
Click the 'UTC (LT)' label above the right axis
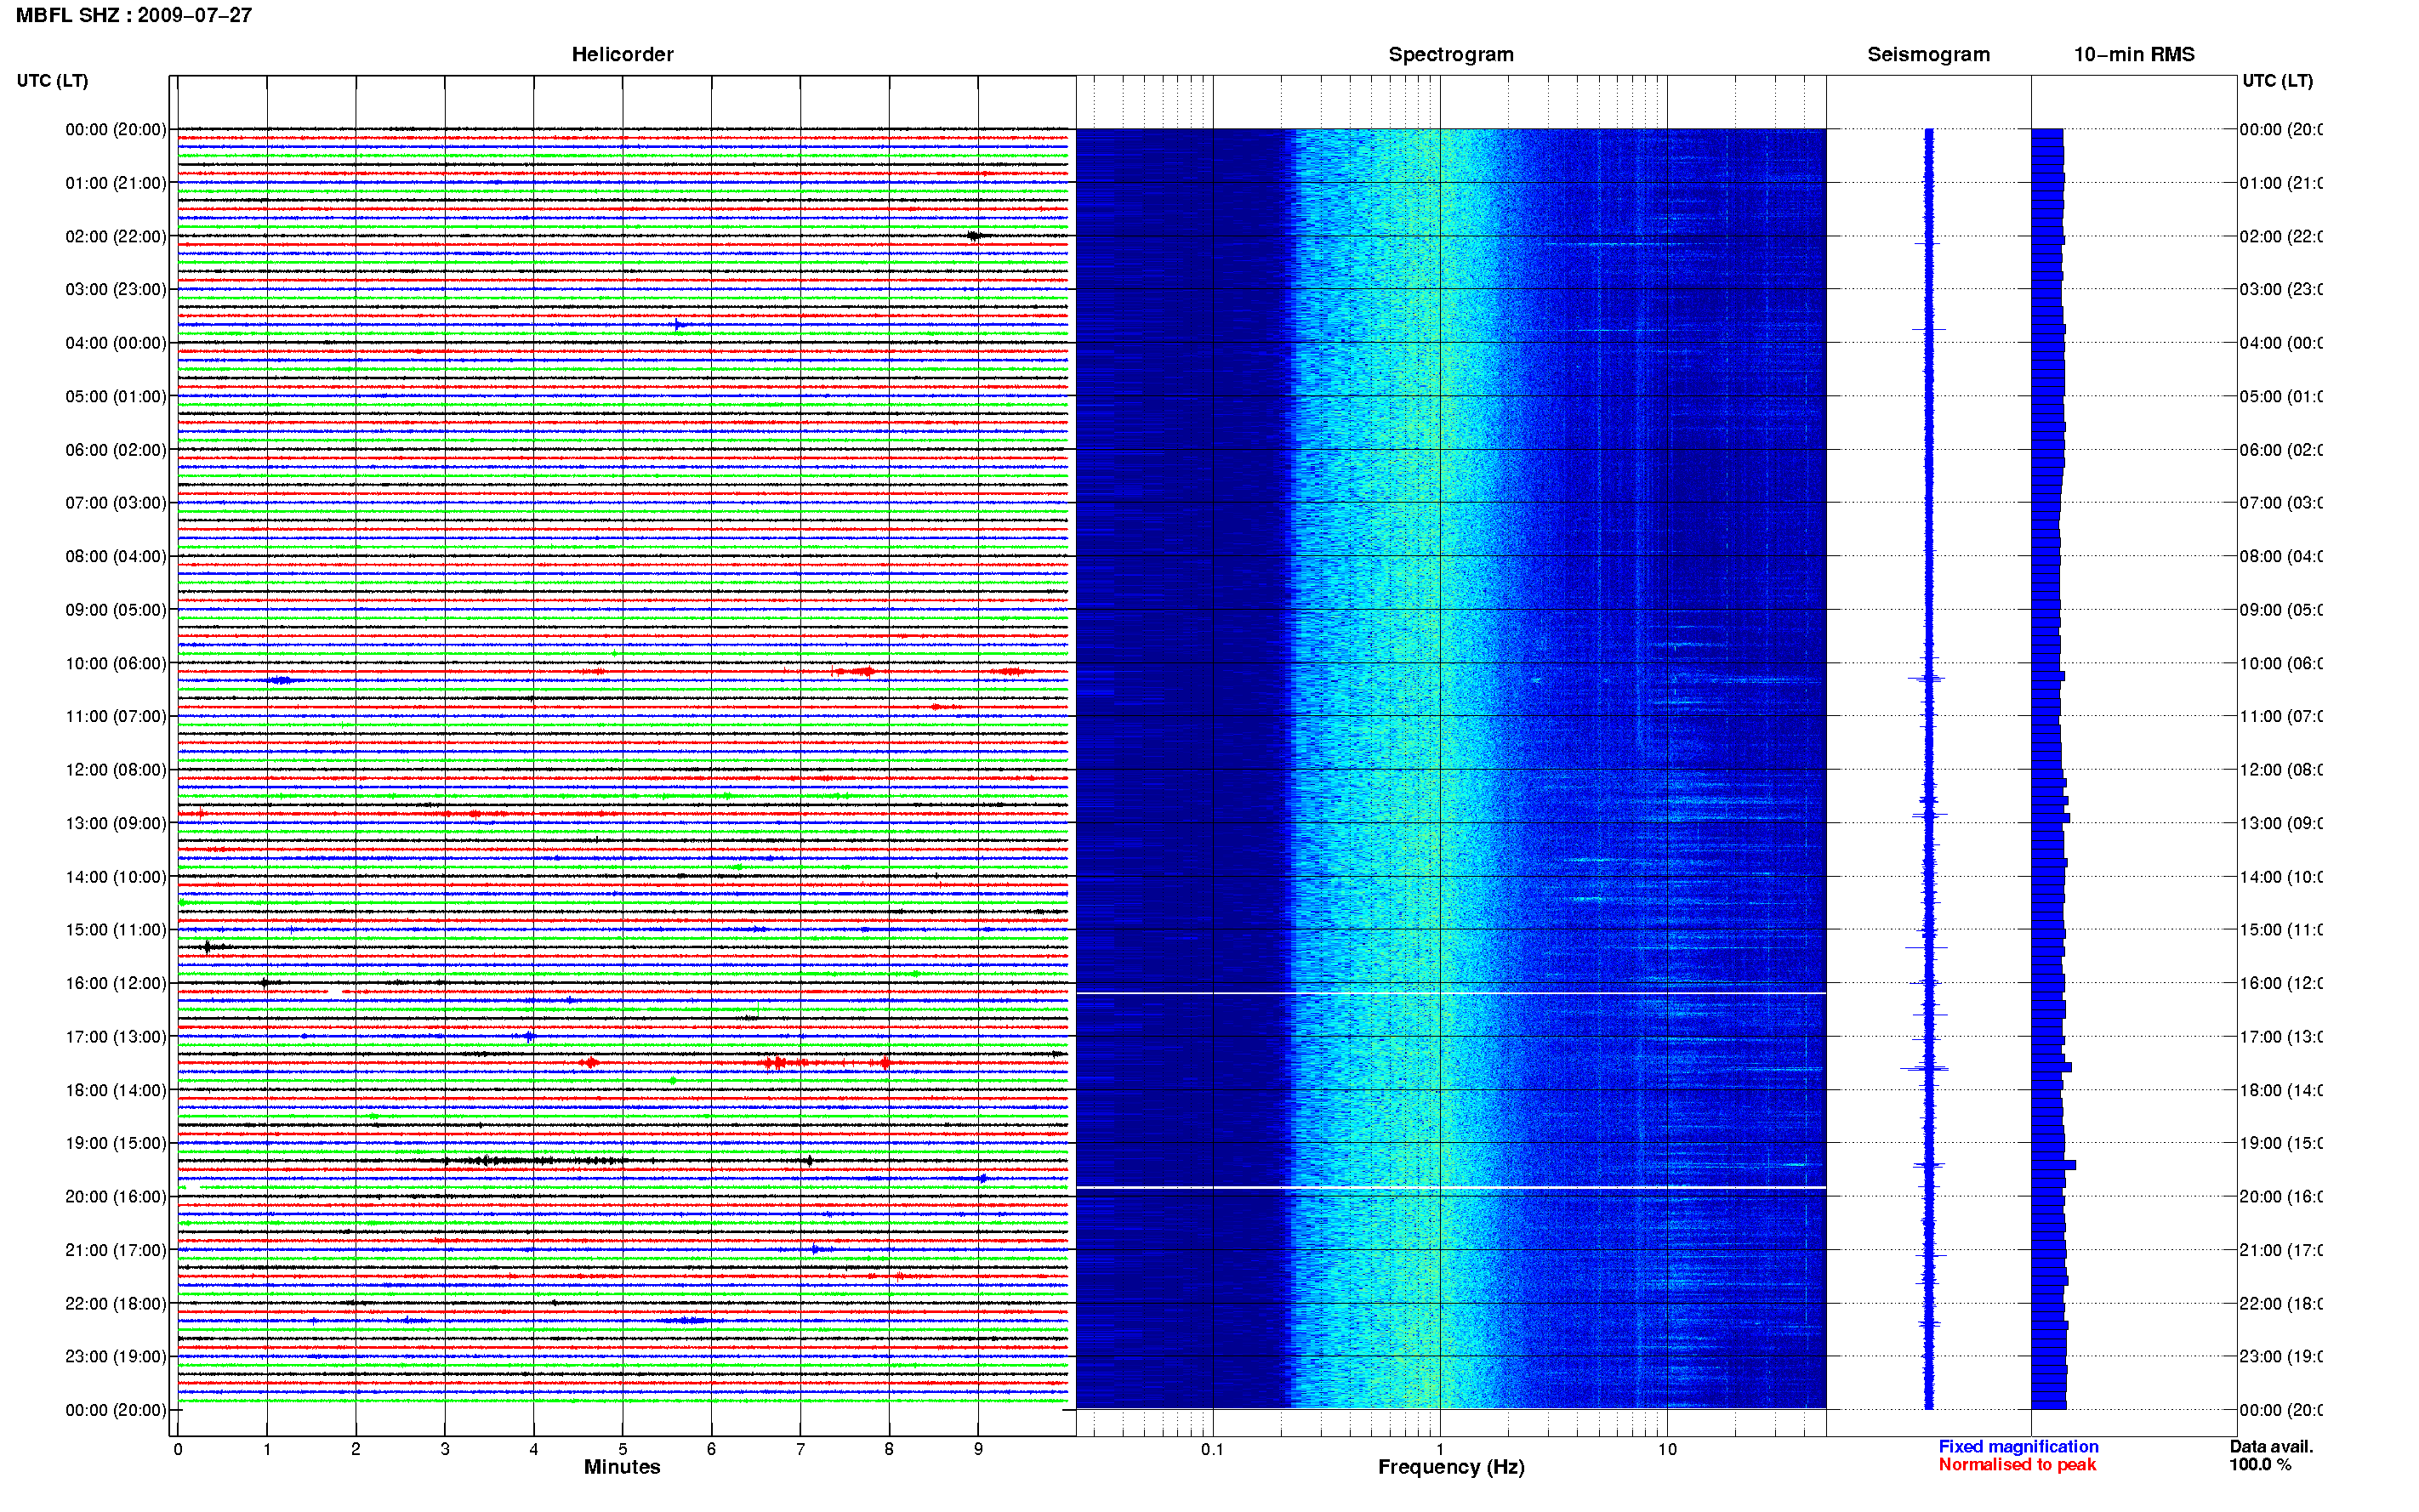click(2277, 80)
